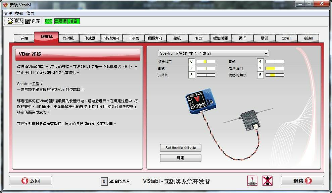Click the Vstabi app icon in title bar

click(x=5, y=5)
